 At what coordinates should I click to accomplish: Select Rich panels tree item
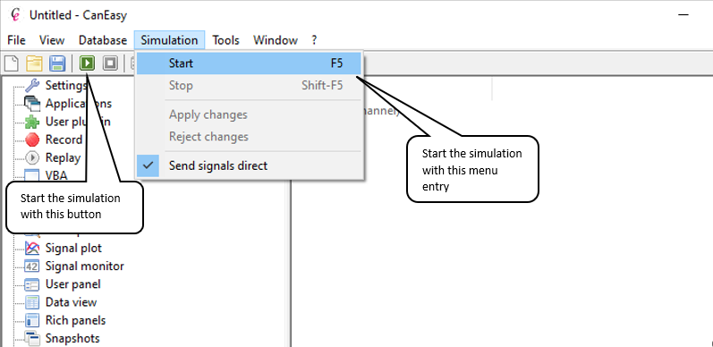point(75,320)
